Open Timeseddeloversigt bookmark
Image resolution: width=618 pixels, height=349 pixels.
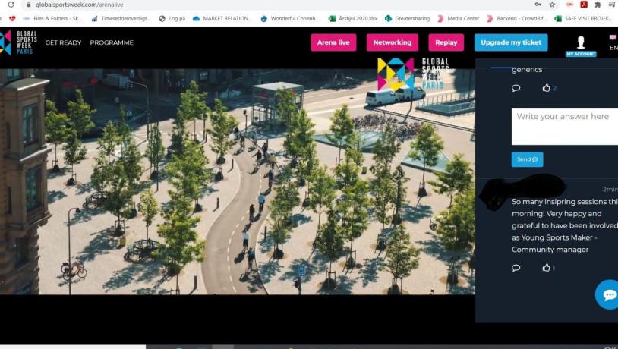point(121,18)
